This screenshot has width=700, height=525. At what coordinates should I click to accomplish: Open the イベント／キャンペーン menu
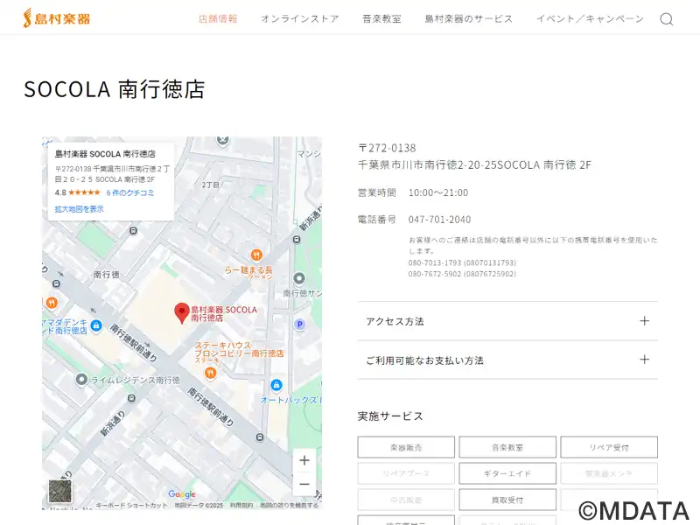[x=590, y=18]
